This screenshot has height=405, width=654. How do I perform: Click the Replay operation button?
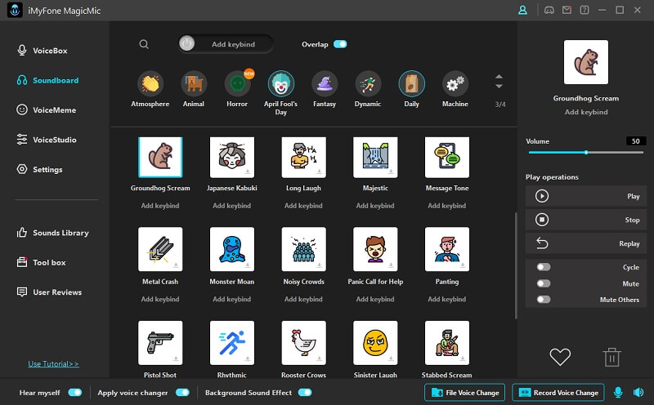click(585, 243)
